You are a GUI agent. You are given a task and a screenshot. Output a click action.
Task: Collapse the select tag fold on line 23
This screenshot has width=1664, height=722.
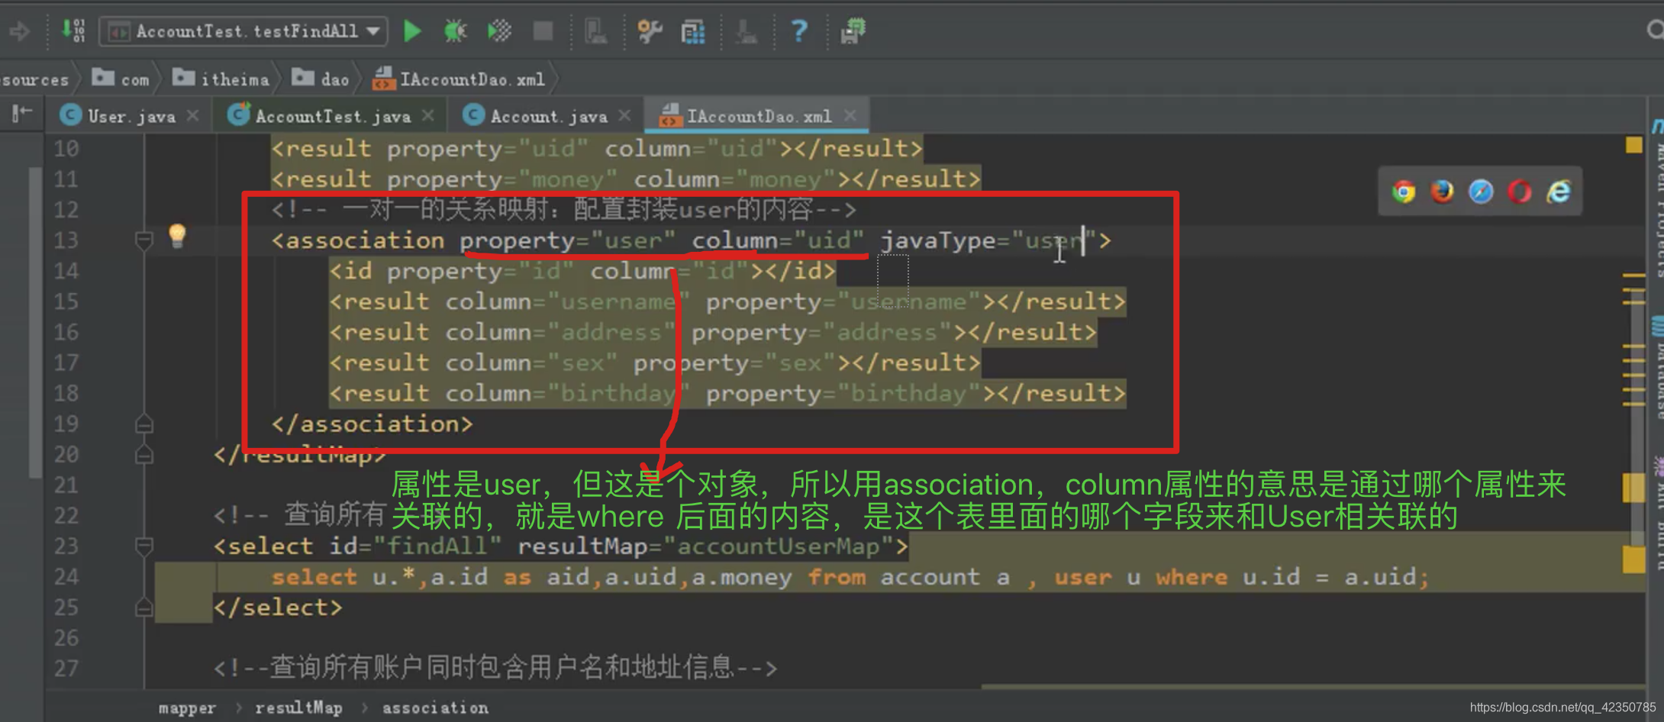coord(144,546)
